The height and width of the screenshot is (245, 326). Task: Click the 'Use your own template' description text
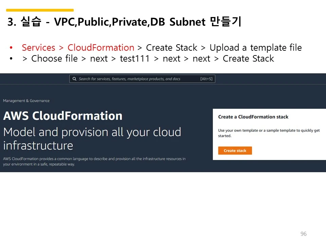tap(269, 133)
